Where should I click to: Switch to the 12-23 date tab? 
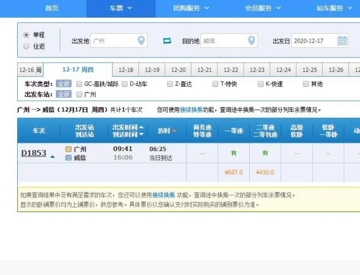[x=257, y=70]
